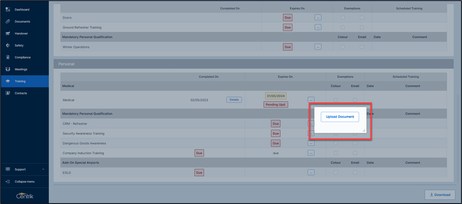
Task: Click the Documents paperclip icon
Action: click(8, 21)
